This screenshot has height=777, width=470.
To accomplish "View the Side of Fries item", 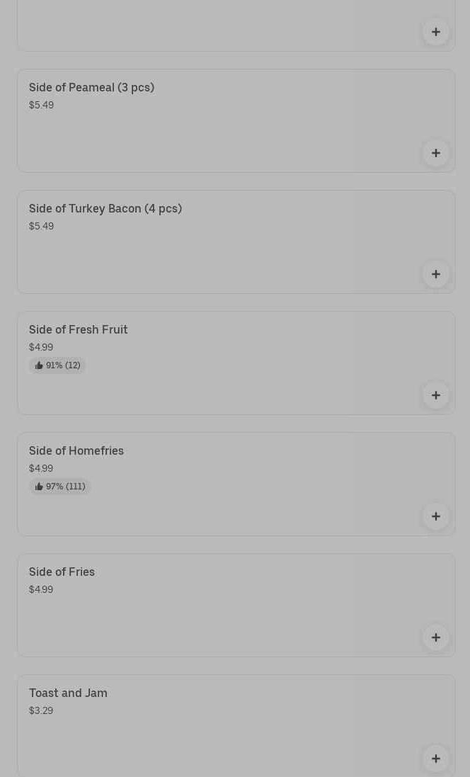I will [62, 572].
